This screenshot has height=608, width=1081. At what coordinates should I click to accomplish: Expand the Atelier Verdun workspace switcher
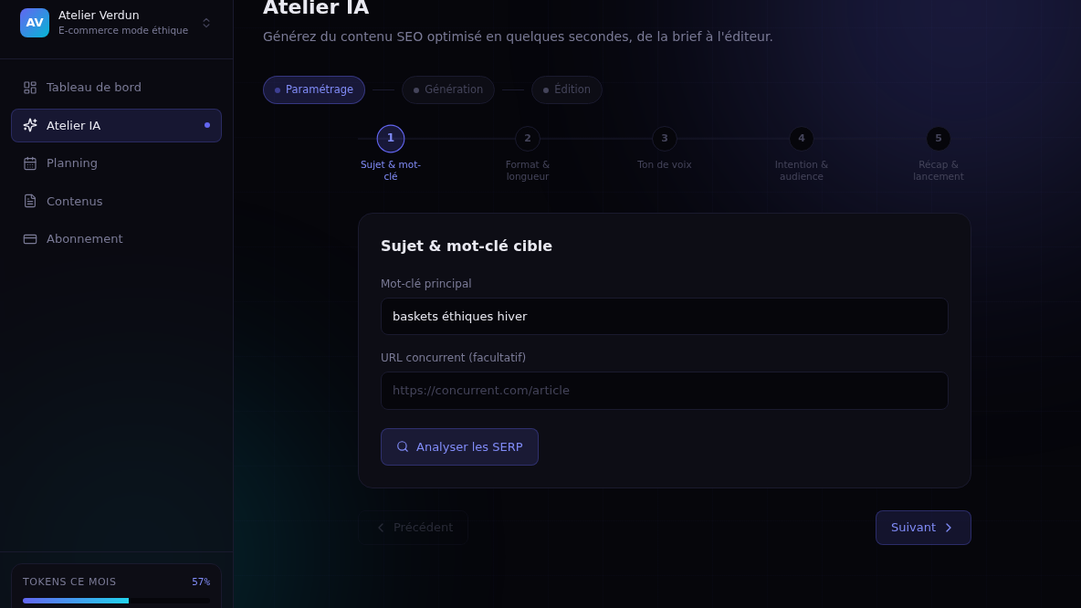(206, 24)
